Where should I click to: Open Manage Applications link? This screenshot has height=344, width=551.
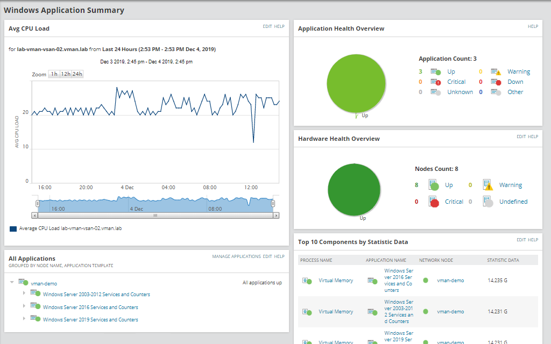(236, 256)
